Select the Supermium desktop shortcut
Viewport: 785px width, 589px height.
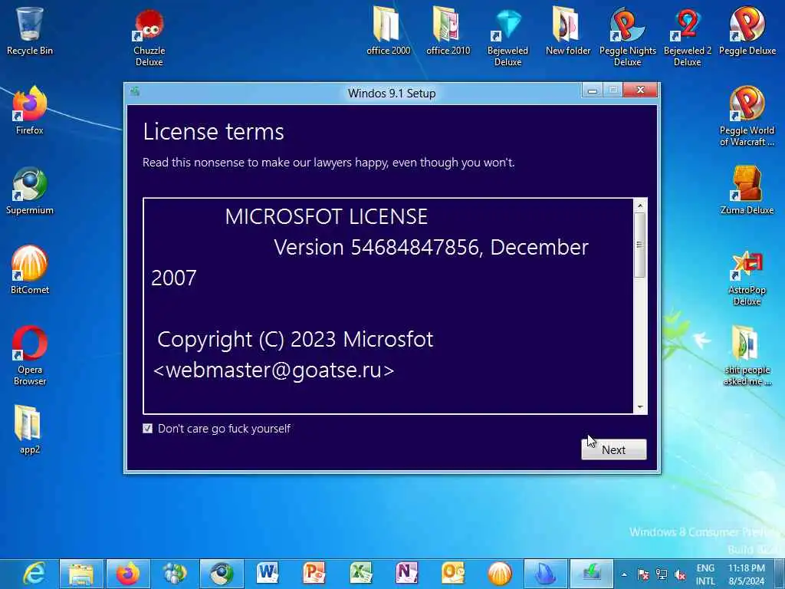pyautogui.click(x=30, y=191)
